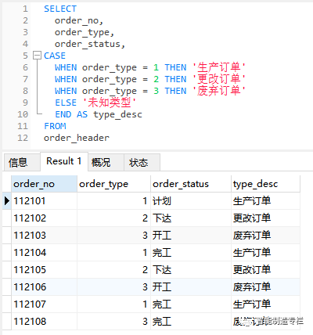Select the order_status column header
Image resolution: width=313 pixels, height=335 pixels.
tap(191, 184)
